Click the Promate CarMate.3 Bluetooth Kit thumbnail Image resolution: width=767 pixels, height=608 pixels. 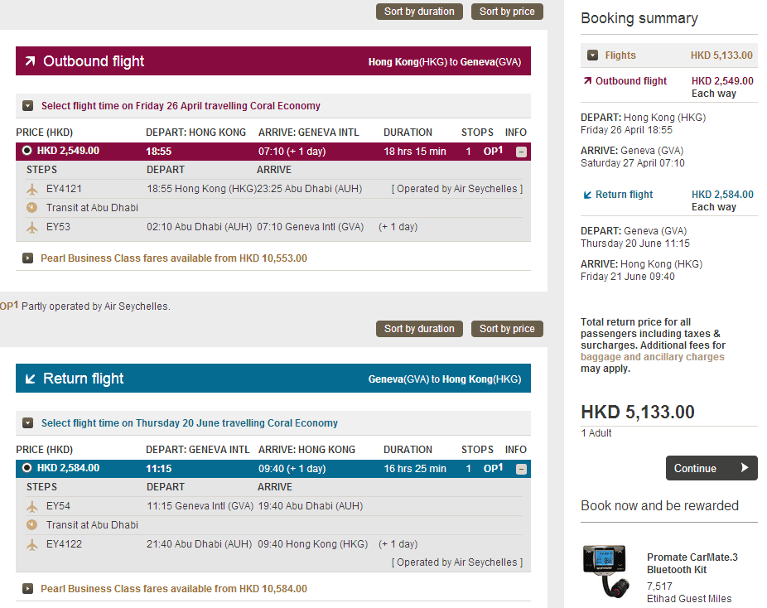click(609, 573)
